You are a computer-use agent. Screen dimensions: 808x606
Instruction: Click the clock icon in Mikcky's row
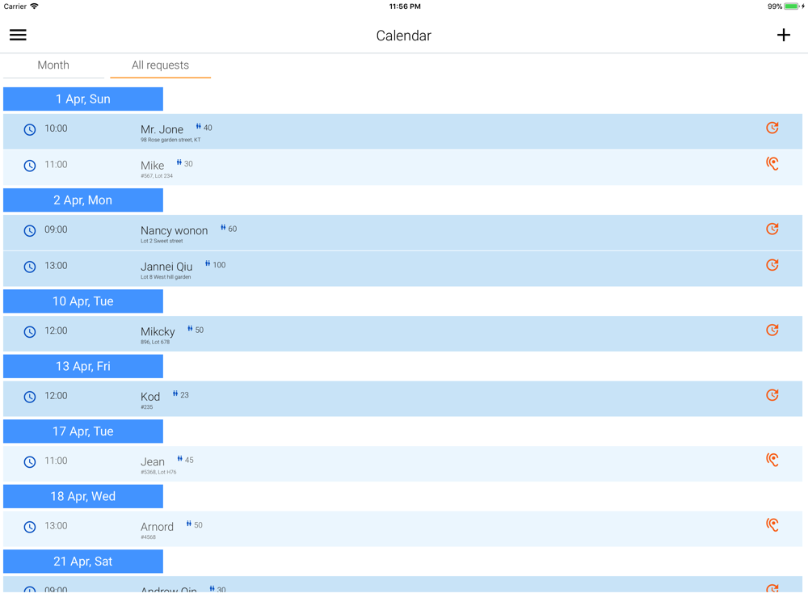click(x=30, y=331)
